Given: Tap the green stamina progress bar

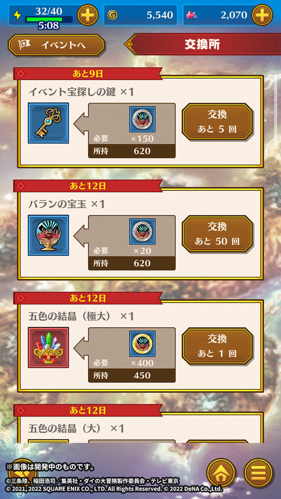Looking at the screenshot, I should 49,19.
